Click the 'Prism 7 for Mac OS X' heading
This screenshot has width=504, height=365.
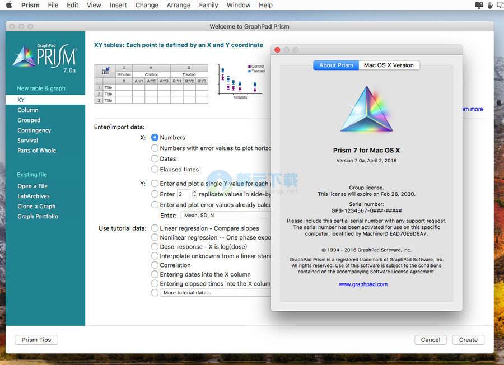coord(366,151)
